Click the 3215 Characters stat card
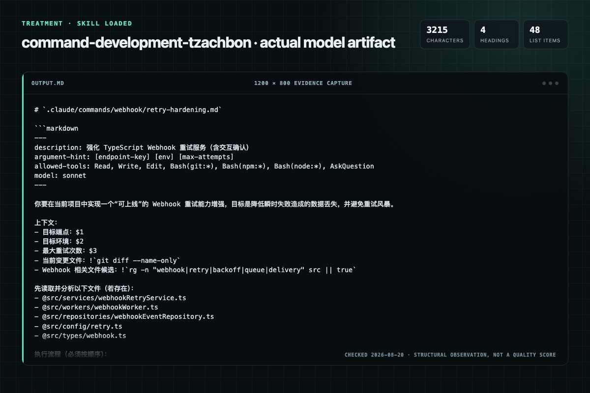Screen dimensions: 590x393 (445, 34)
